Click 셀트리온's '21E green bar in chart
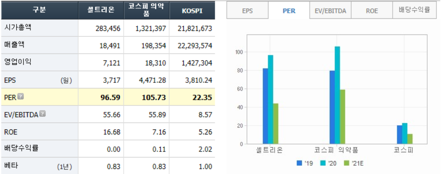The image size is (441, 174). pyautogui.click(x=276, y=124)
